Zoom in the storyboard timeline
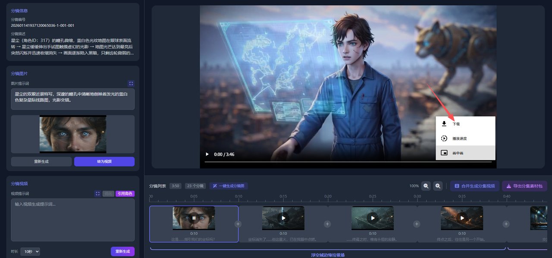552x258 pixels. click(x=438, y=186)
